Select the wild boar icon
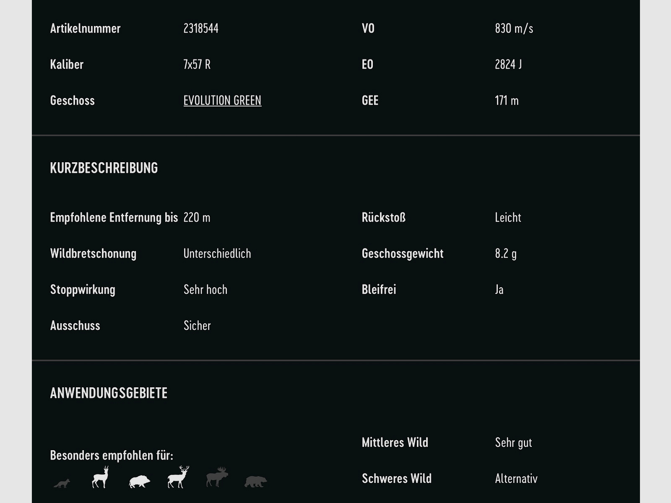Image resolution: width=671 pixels, height=503 pixels. click(x=139, y=481)
